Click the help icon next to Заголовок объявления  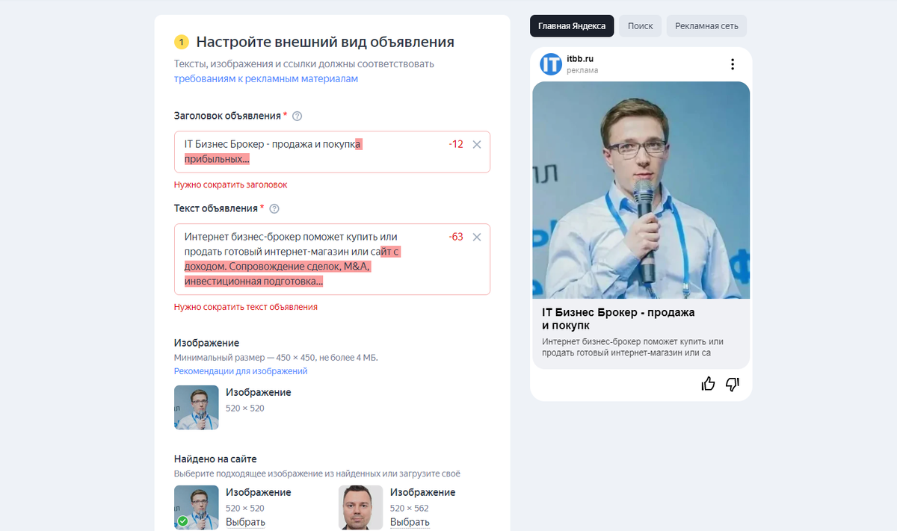297,116
